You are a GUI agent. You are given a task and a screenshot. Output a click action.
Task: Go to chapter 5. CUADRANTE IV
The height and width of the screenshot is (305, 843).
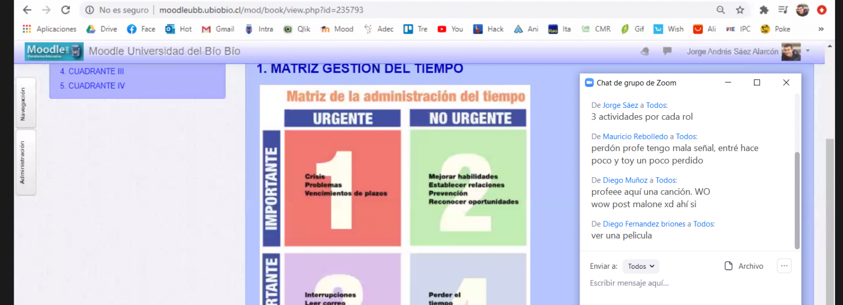[93, 86]
